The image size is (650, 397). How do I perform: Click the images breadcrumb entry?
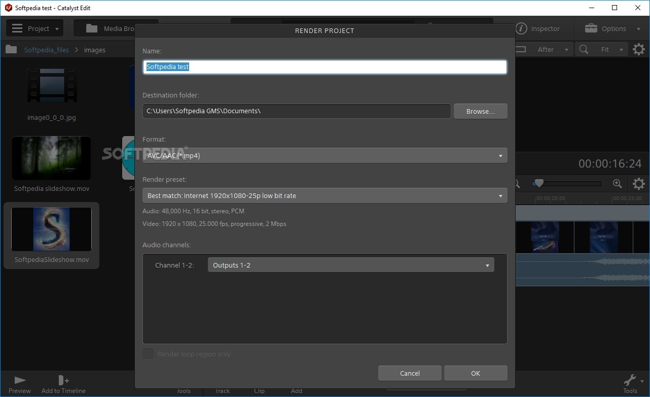95,50
